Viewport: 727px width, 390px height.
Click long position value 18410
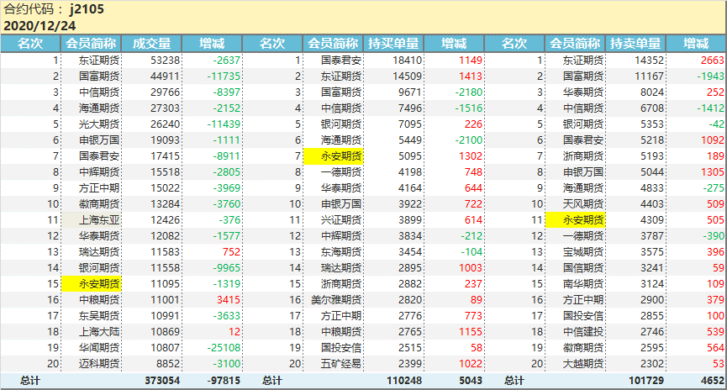coord(407,61)
